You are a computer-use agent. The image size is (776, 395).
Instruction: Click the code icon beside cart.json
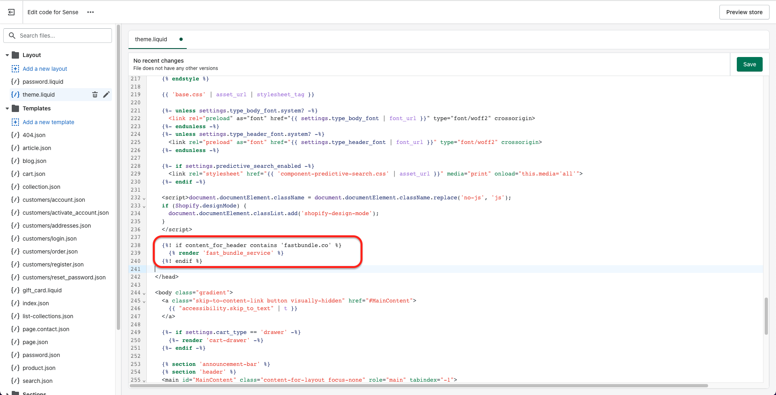pos(15,174)
